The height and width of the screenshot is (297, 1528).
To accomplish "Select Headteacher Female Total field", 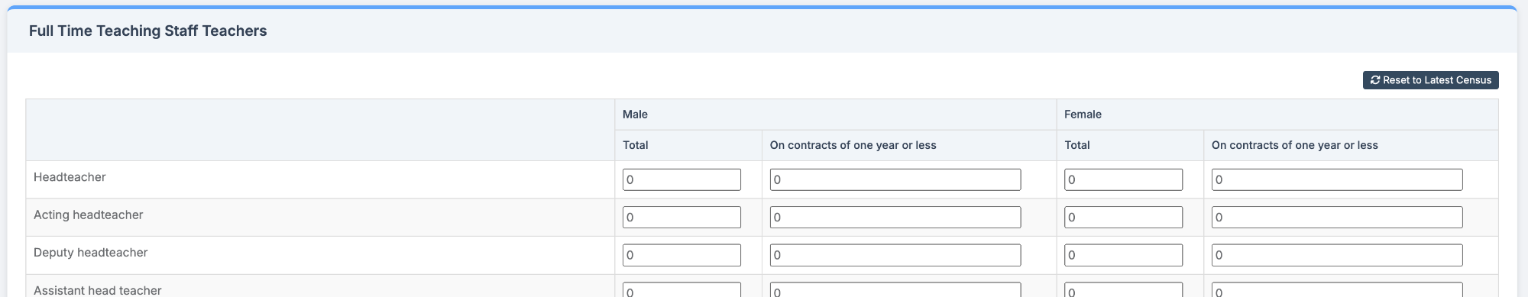I will [x=1123, y=179].
